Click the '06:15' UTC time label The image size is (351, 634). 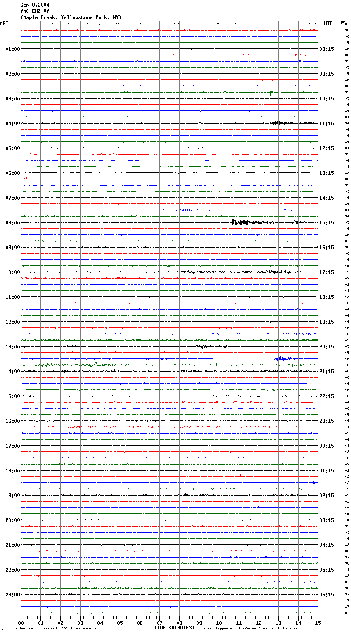pos(327,595)
